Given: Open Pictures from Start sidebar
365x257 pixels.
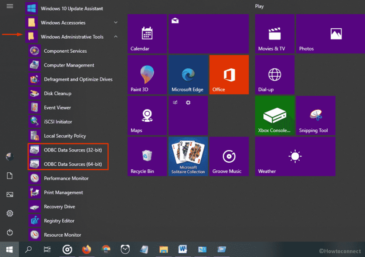Looking at the screenshot, I should pos(10,195).
